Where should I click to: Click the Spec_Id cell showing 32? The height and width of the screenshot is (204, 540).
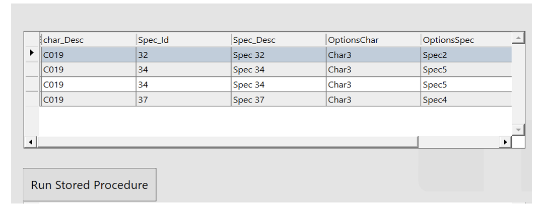coord(183,55)
